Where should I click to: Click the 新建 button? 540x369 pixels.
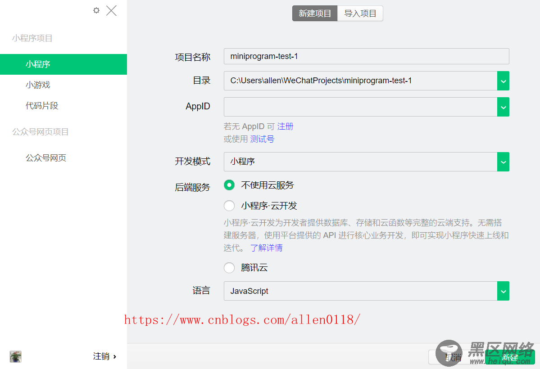pyautogui.click(x=510, y=357)
